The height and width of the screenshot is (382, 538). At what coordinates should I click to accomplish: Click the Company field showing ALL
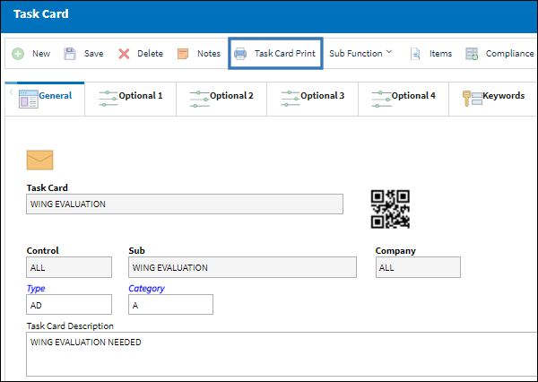tap(418, 267)
